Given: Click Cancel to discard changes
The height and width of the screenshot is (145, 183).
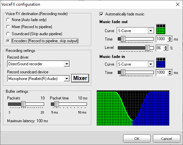Looking at the screenshot, I should [x=167, y=139].
